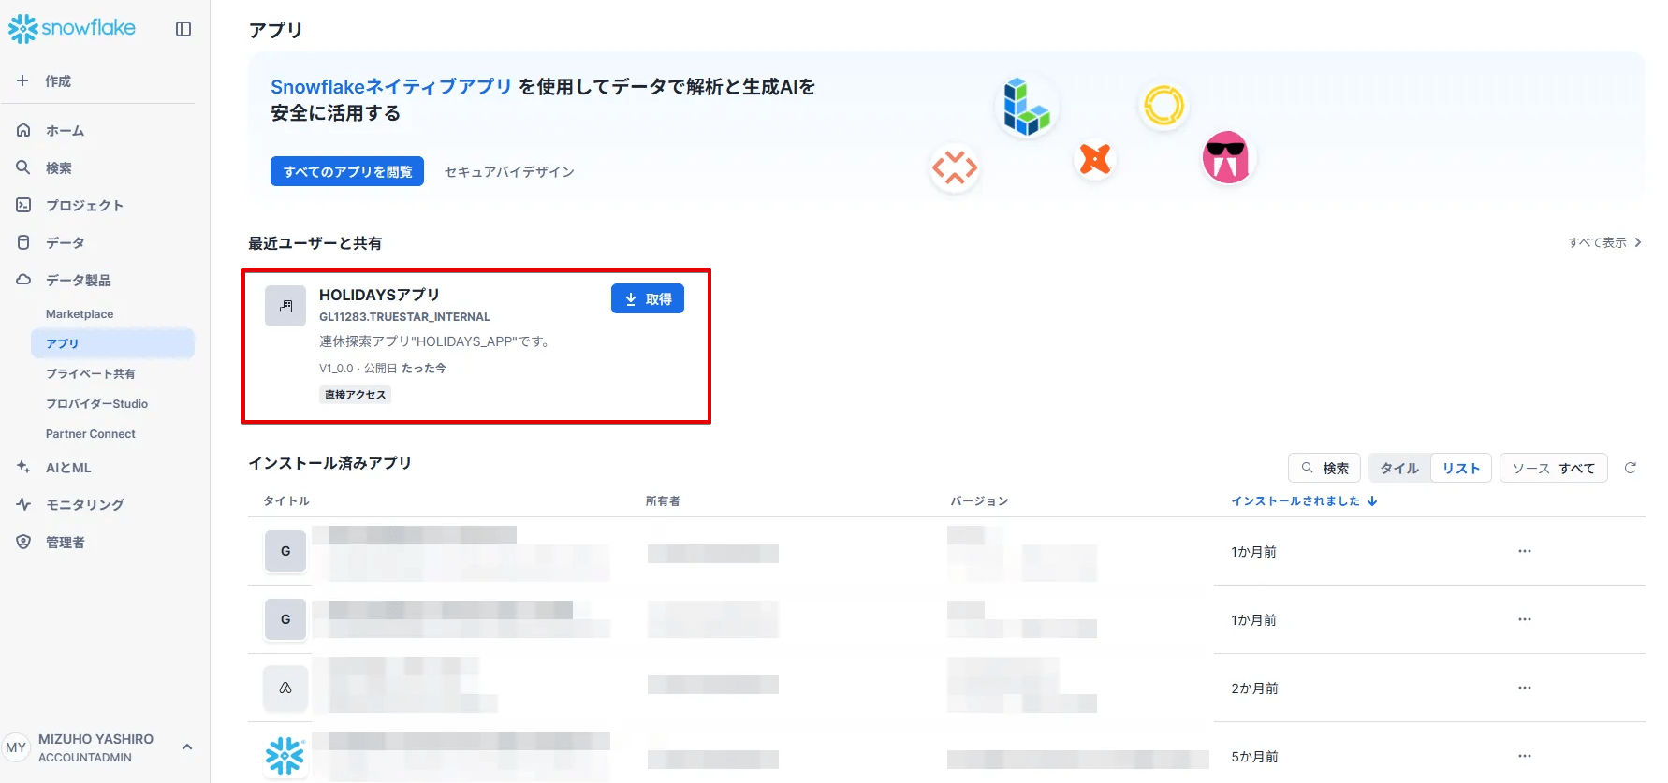Click the terminal icon beside プロジェクト
The height and width of the screenshot is (783, 1668).
coord(23,205)
